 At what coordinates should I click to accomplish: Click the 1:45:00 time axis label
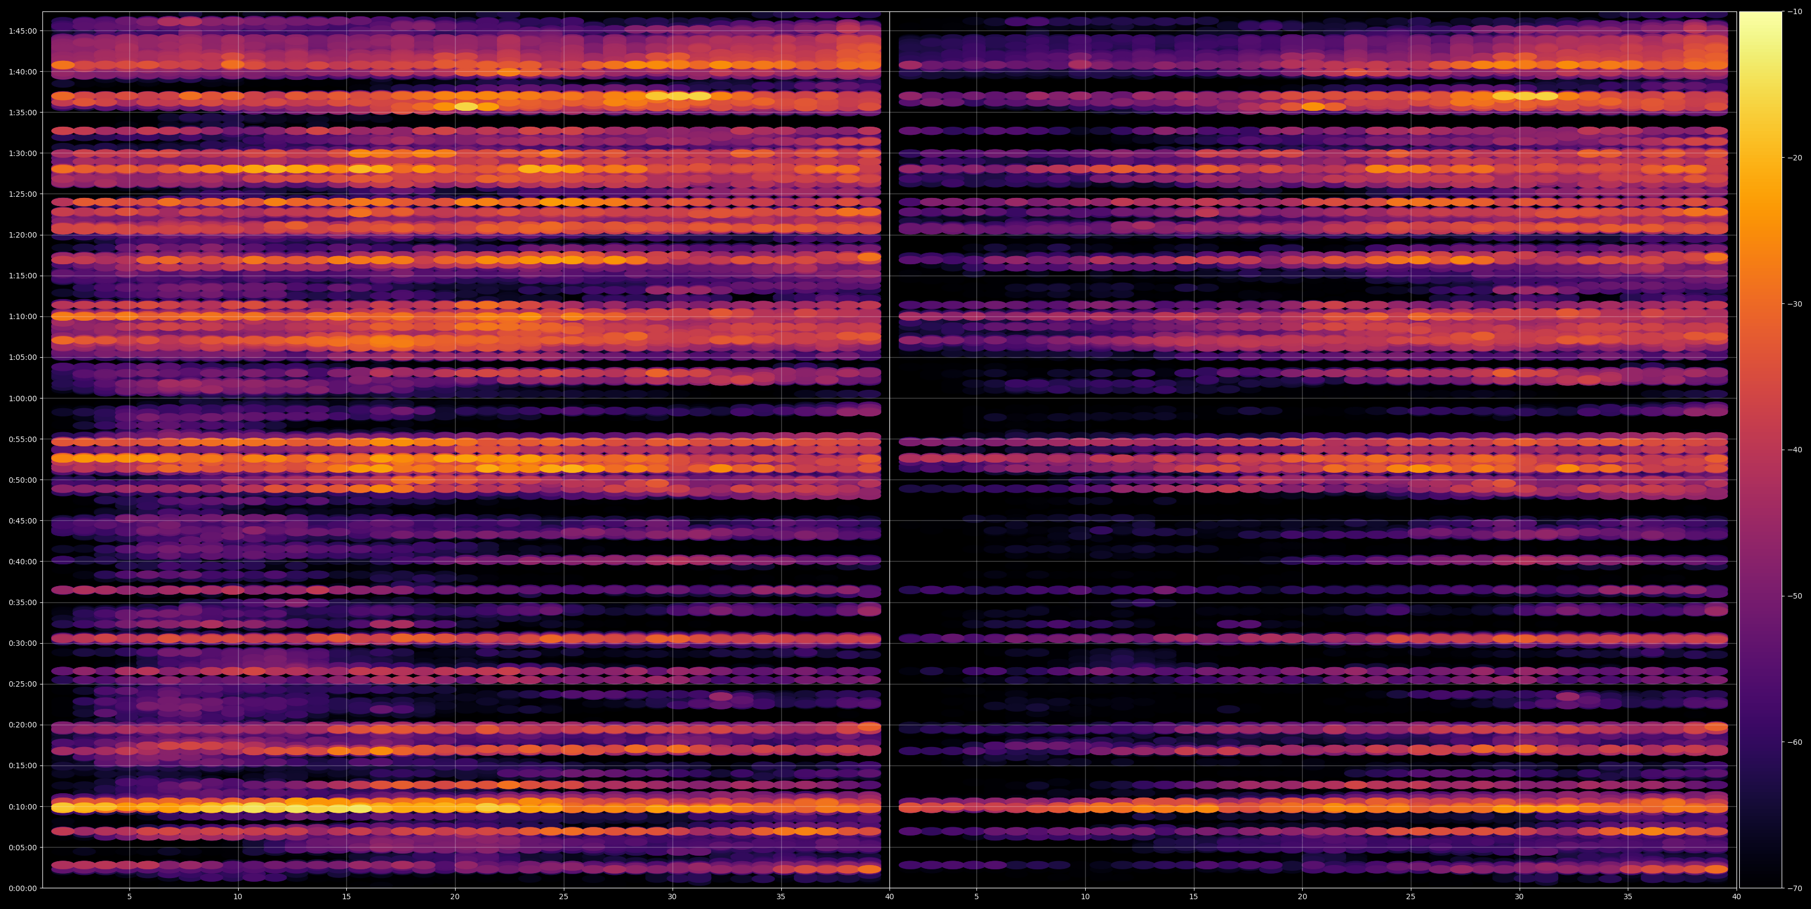pos(22,31)
